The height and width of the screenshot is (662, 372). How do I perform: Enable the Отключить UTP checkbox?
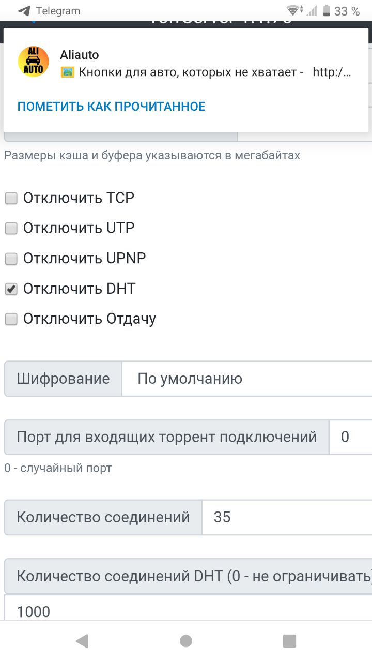point(11,228)
